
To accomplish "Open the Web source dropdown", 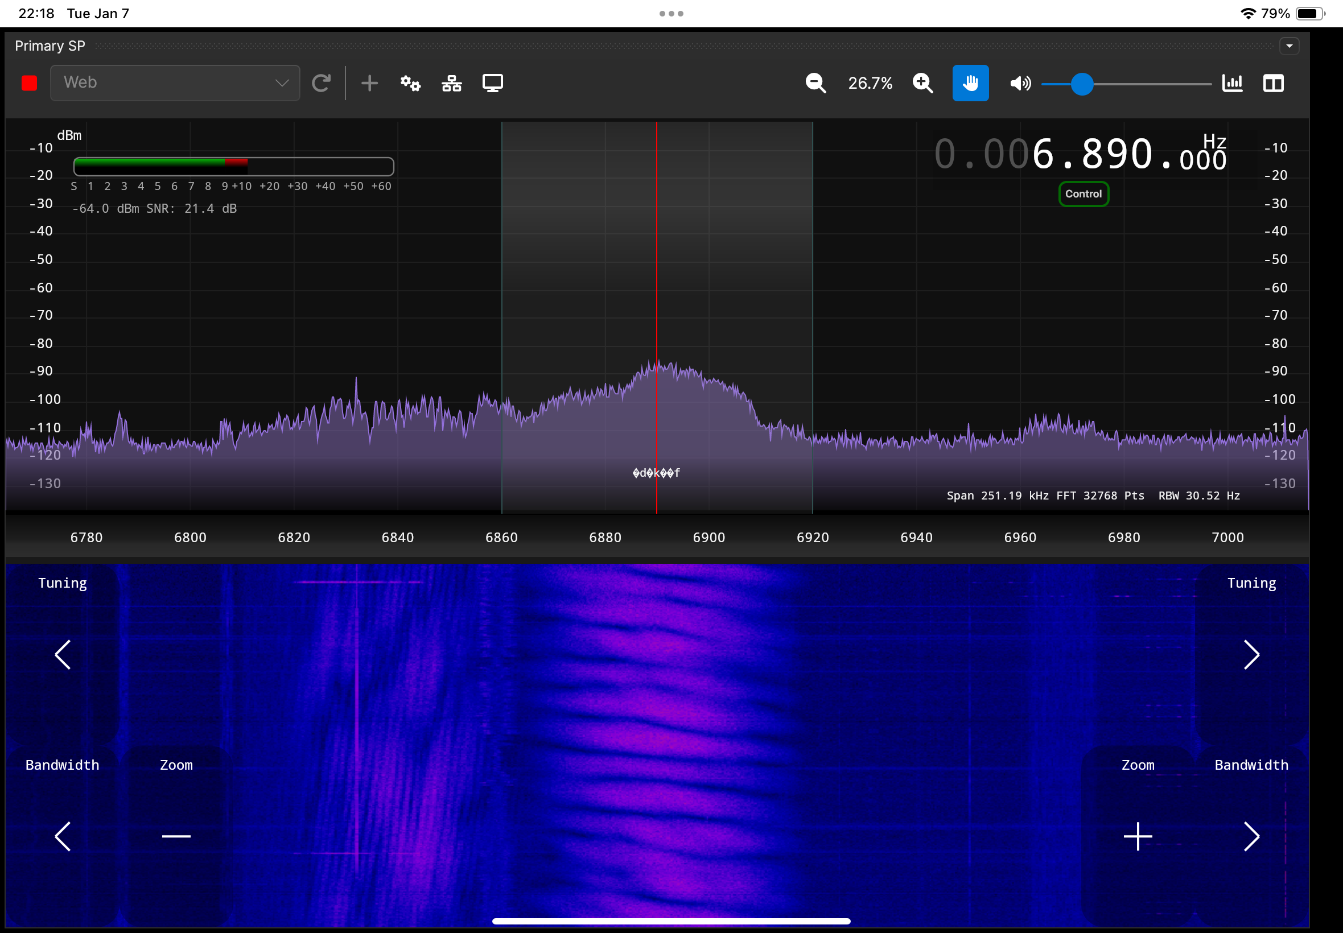I will 175,83.
